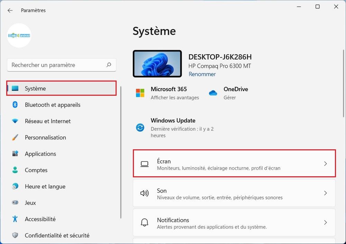Focus the Rechercher un paramètre field

pos(62,65)
